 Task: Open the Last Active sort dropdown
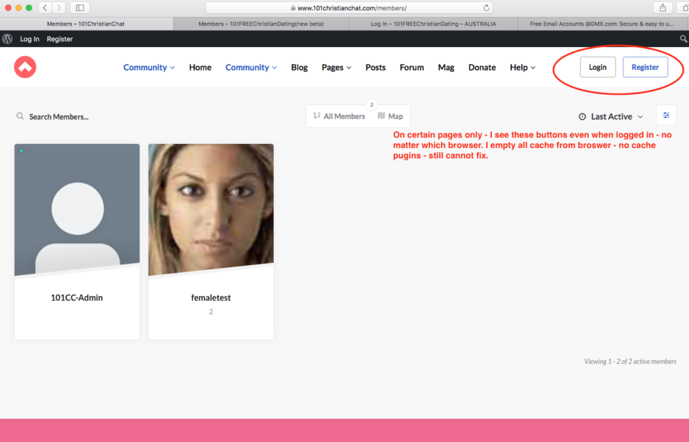[x=611, y=116]
